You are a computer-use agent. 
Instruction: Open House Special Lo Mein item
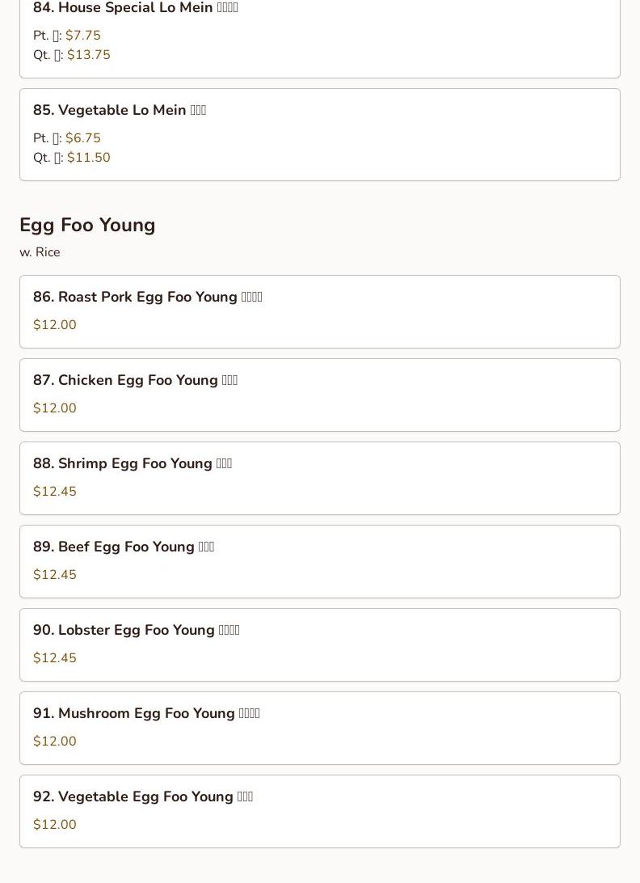click(x=136, y=8)
